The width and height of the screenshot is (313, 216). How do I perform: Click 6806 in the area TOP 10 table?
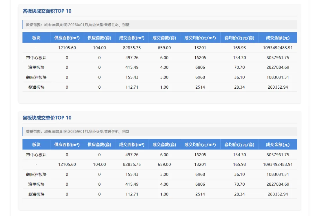click(200, 67)
